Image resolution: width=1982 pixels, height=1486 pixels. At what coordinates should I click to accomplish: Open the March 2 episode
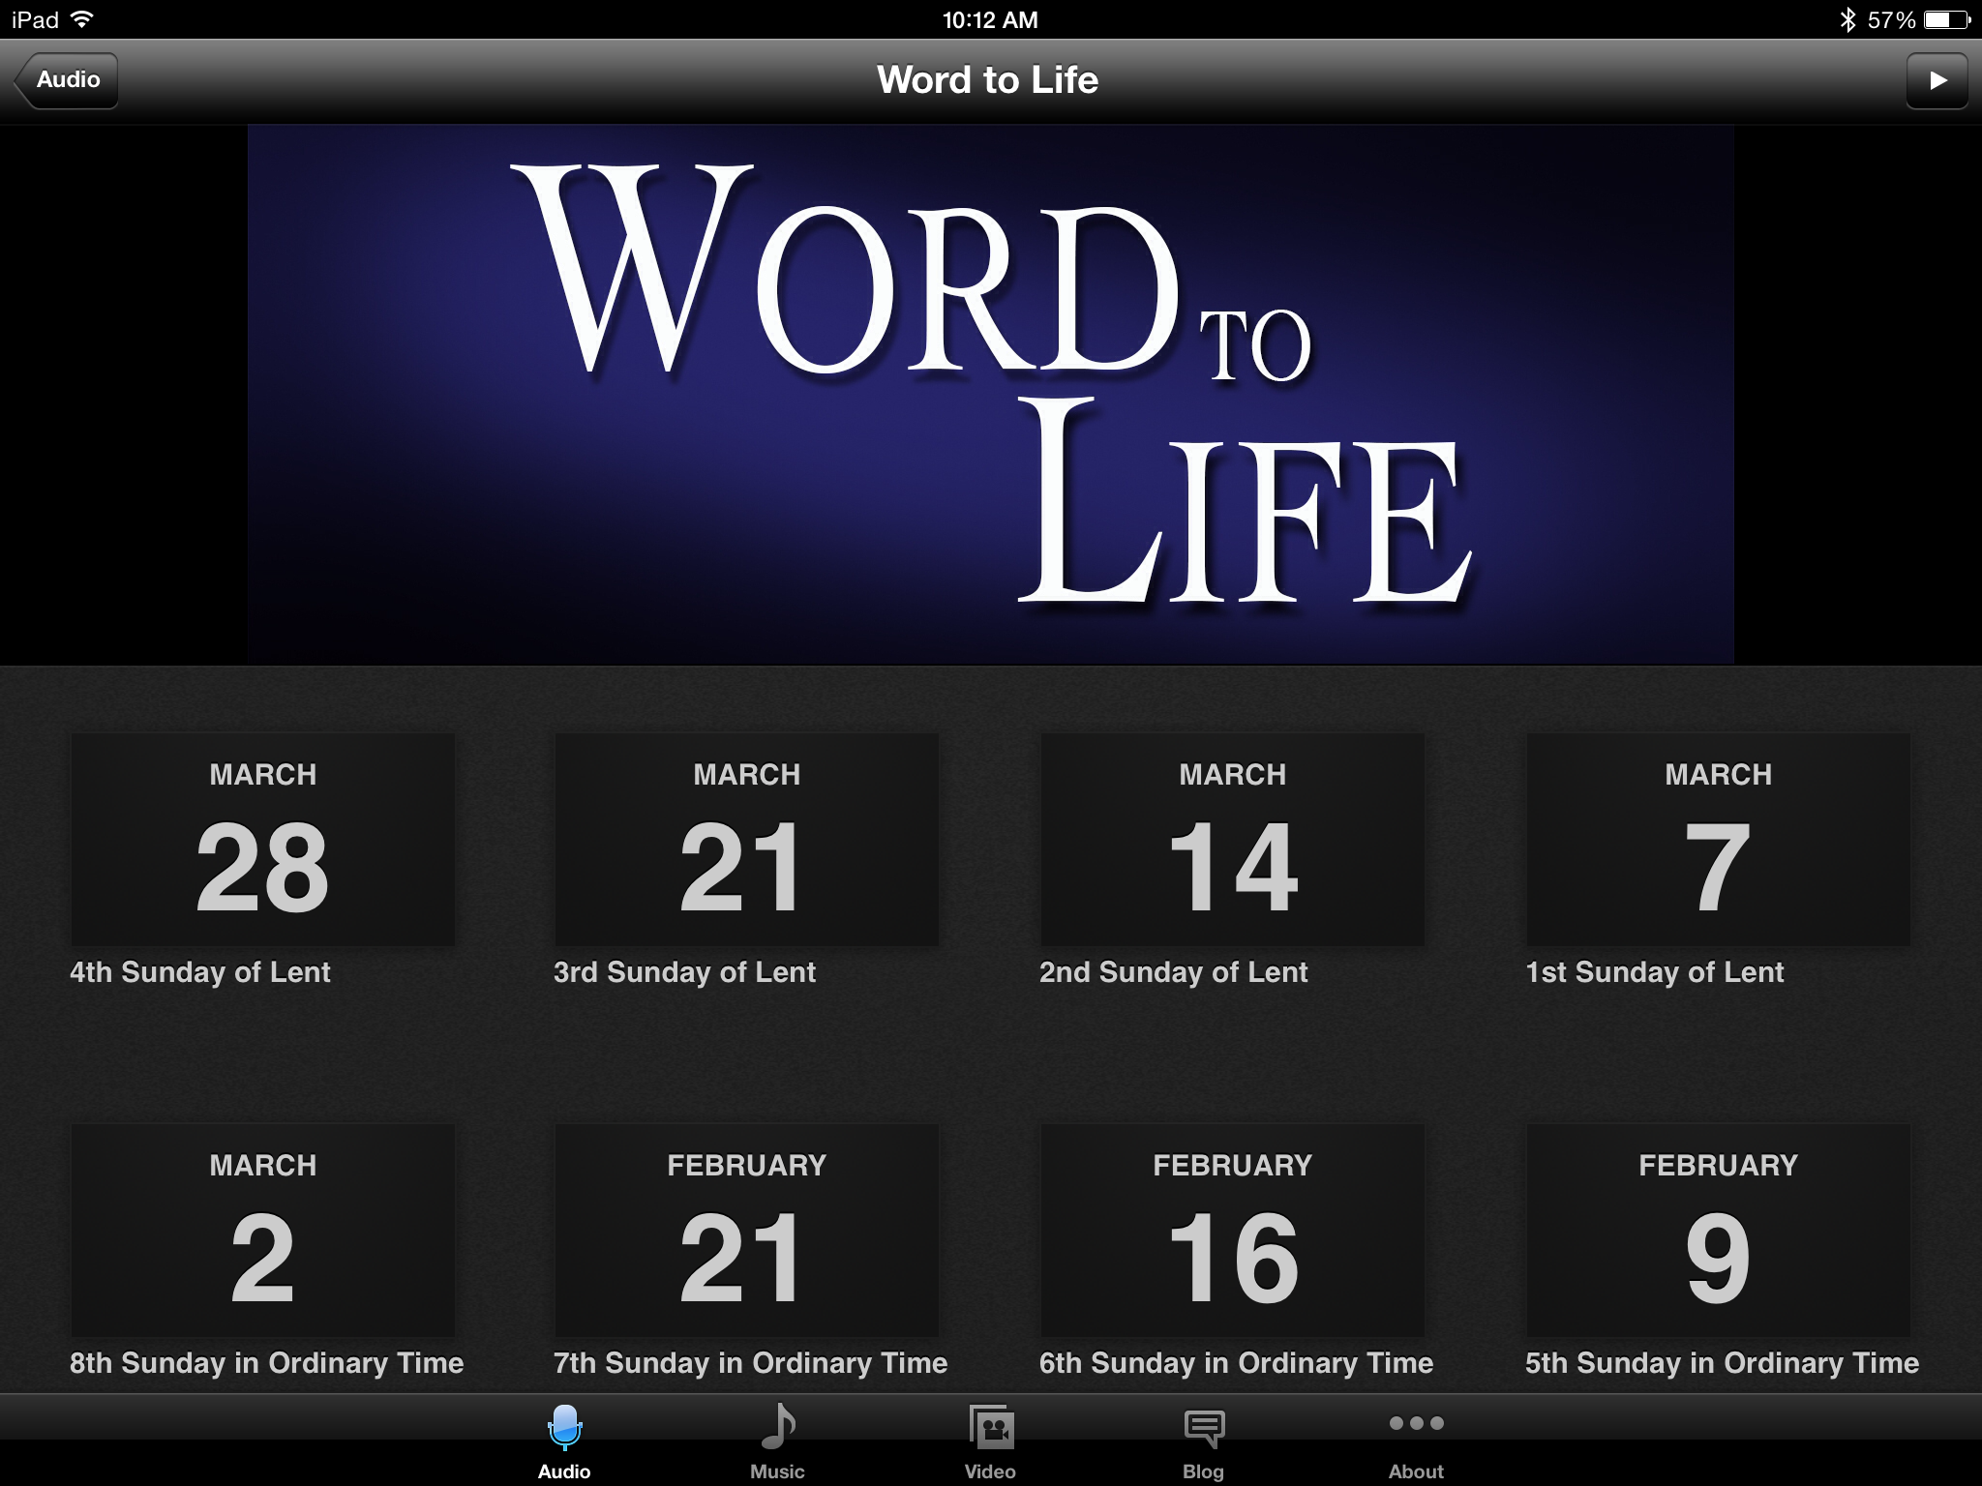click(262, 1231)
